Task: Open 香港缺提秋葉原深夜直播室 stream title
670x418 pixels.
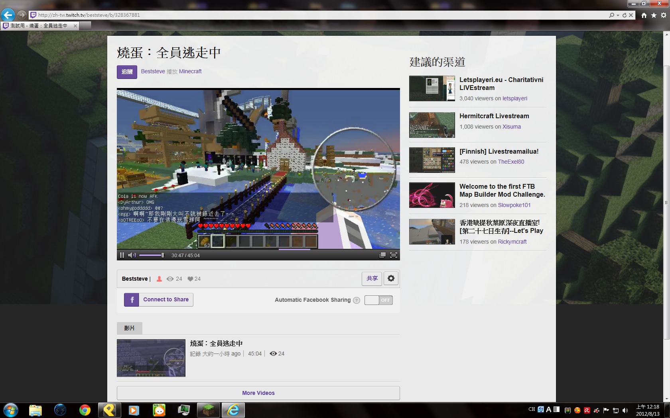Action: tap(501, 227)
